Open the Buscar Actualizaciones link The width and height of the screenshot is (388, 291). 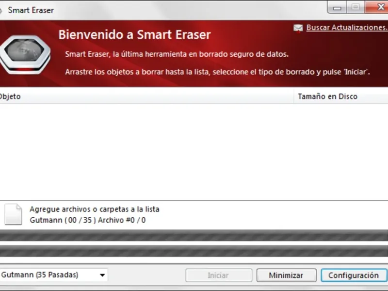pos(347,28)
